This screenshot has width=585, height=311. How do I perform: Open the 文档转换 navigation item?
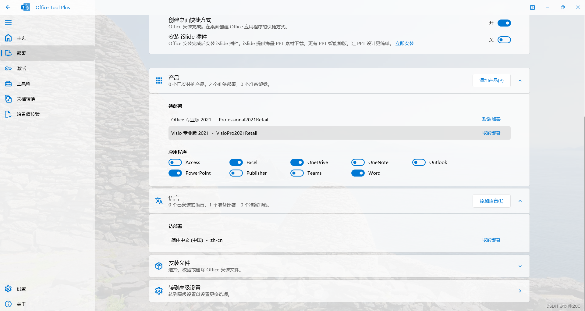coord(47,99)
